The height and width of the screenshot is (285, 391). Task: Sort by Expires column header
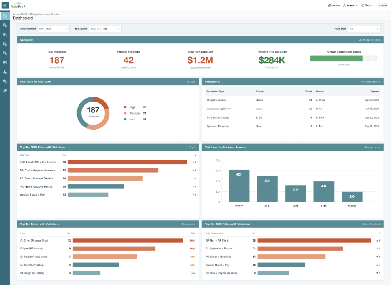click(375, 92)
